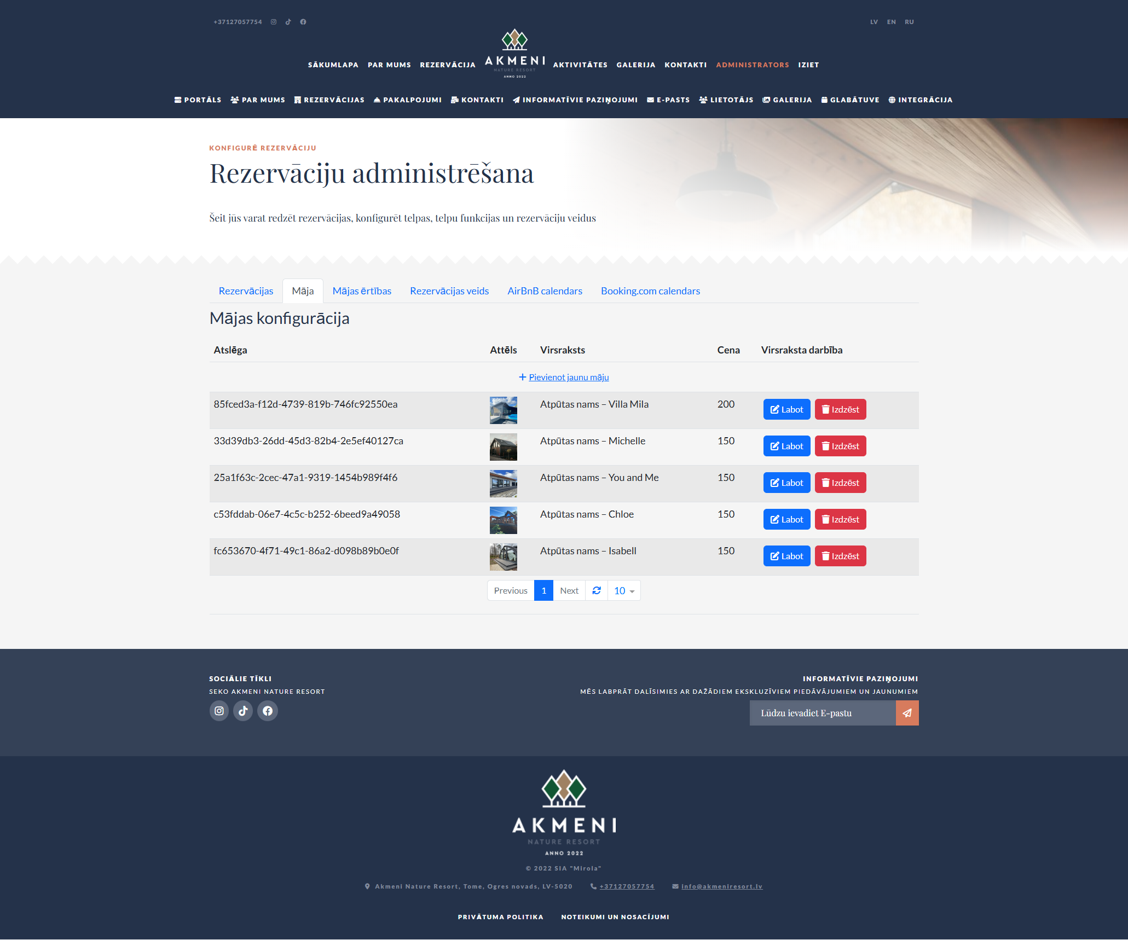The image size is (1128, 940).
Task: Click the Facebook icon in top header
Action: pyautogui.click(x=303, y=22)
